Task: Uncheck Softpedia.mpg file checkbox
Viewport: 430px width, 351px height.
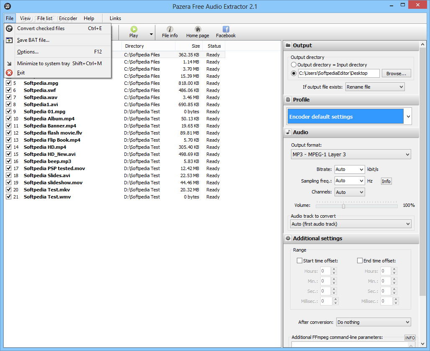Action: point(8,83)
